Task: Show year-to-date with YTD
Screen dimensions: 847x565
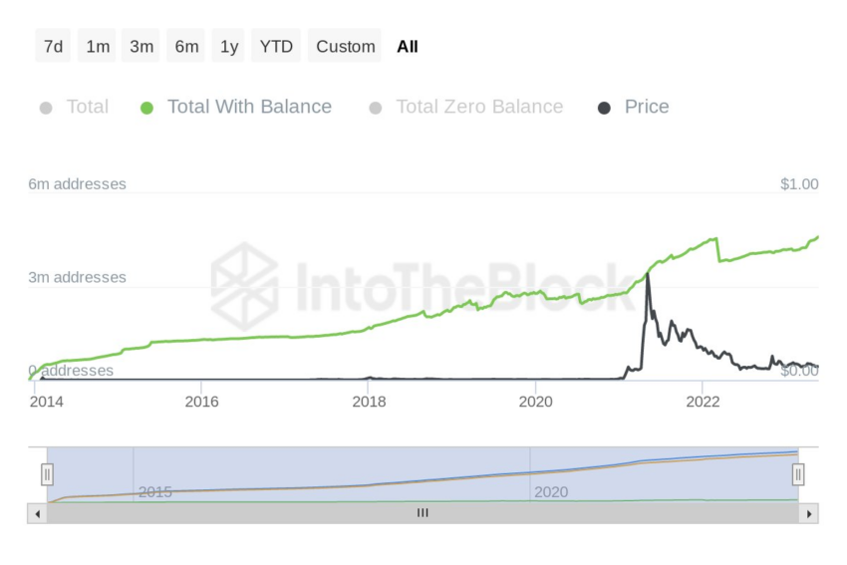Action: click(x=276, y=46)
